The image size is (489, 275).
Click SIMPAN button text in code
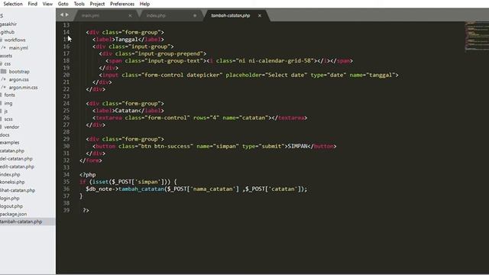point(297,146)
